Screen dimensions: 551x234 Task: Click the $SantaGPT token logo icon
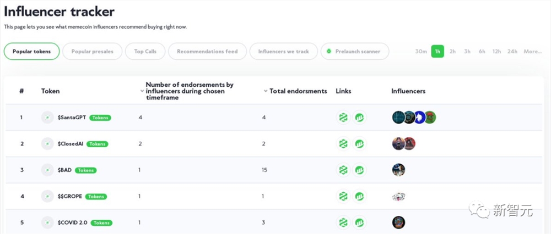tap(47, 118)
